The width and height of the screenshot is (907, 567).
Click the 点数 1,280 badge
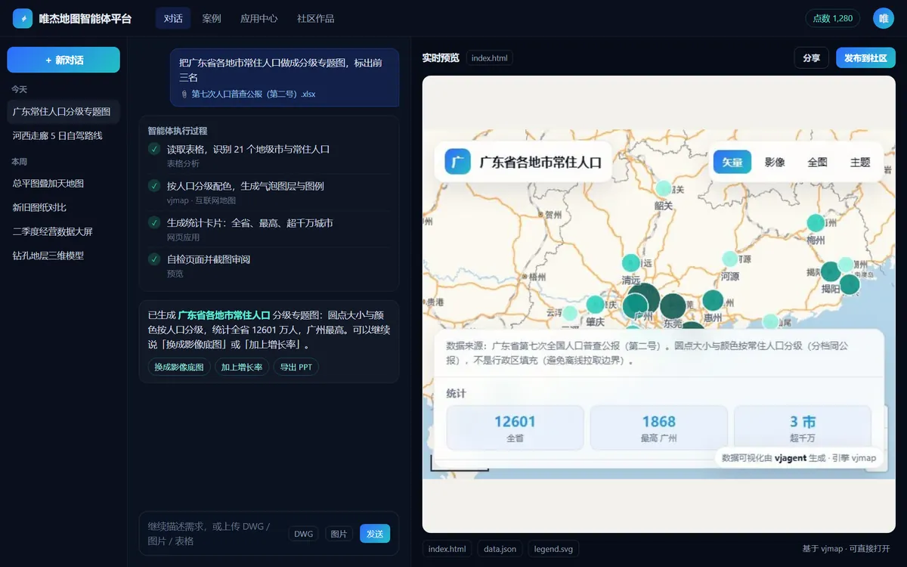coord(833,18)
